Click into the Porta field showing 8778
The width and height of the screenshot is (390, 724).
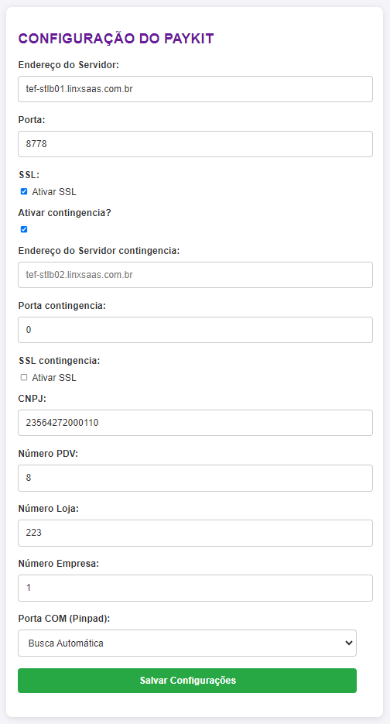(195, 144)
